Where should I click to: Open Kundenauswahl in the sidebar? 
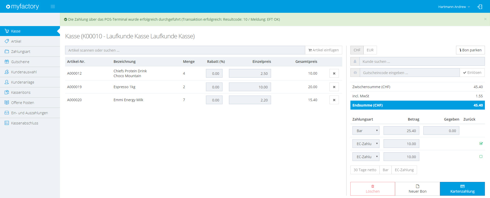[x=30, y=72]
